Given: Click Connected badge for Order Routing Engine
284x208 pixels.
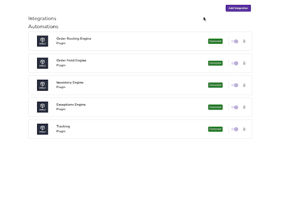Looking at the screenshot, I should click(215, 41).
